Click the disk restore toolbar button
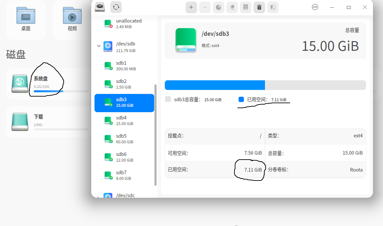This screenshot has width=383, height=226. click(246, 7)
